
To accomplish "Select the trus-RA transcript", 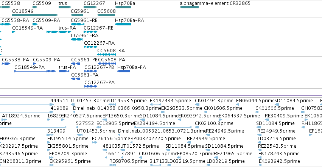I will [x=65, y=32].
